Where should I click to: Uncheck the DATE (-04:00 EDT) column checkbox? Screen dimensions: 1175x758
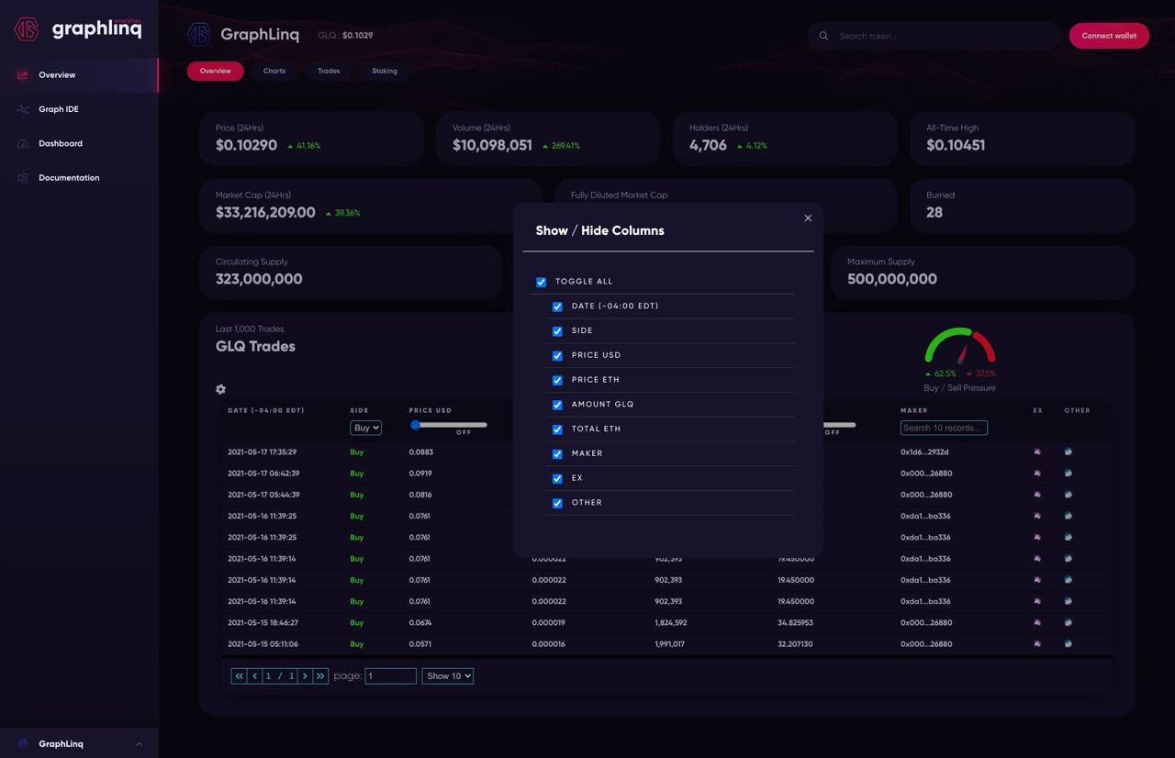[x=557, y=307]
